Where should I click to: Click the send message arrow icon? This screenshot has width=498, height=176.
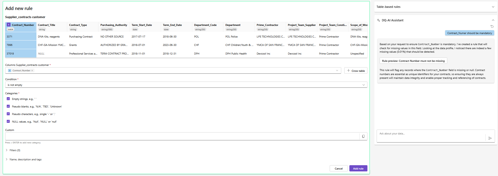490,138
